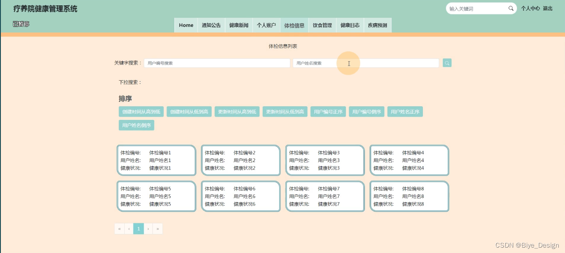Click the 排序 heading
This screenshot has width=565, height=253.
coord(125,99)
